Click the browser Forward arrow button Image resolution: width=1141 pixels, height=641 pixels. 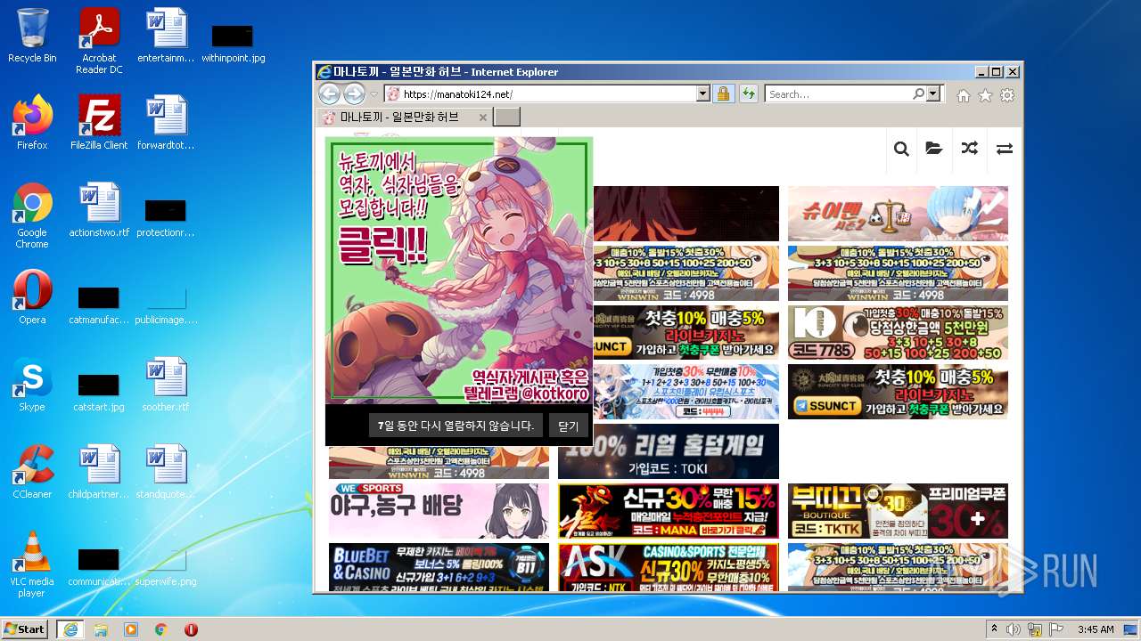click(354, 93)
